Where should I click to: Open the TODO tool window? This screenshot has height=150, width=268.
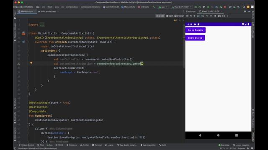pyautogui.click(x=59, y=145)
